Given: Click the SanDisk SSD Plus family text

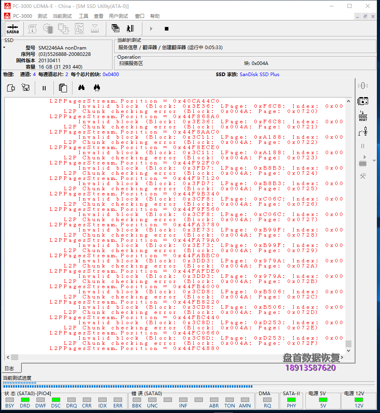Looking at the screenshot, I should coord(260,74).
